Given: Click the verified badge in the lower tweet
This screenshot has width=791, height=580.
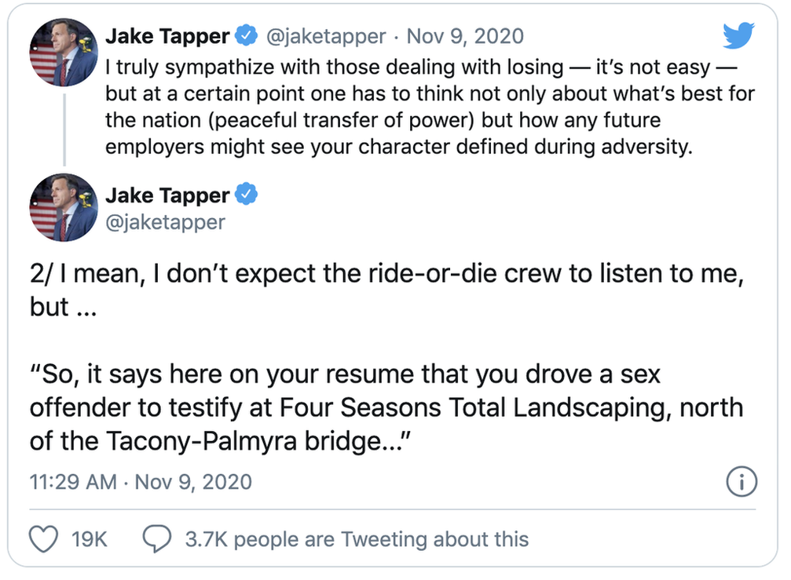Looking at the screenshot, I should pos(247,194).
